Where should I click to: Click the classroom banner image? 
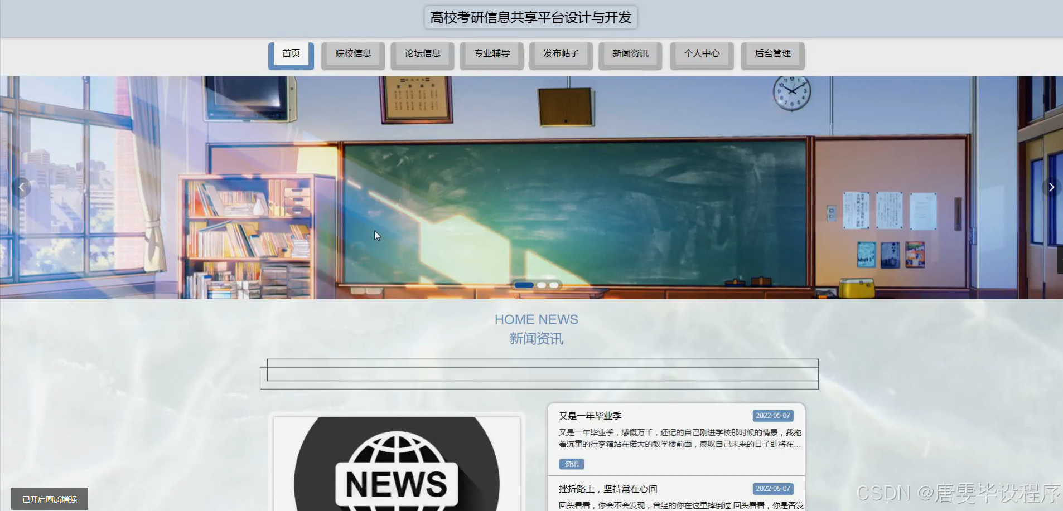[x=531, y=187]
